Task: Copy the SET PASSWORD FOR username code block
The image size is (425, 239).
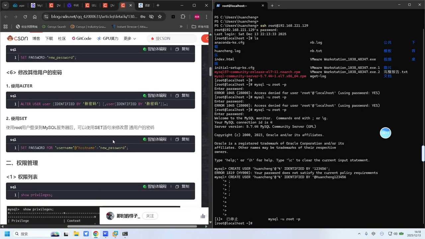Action: point(182,139)
